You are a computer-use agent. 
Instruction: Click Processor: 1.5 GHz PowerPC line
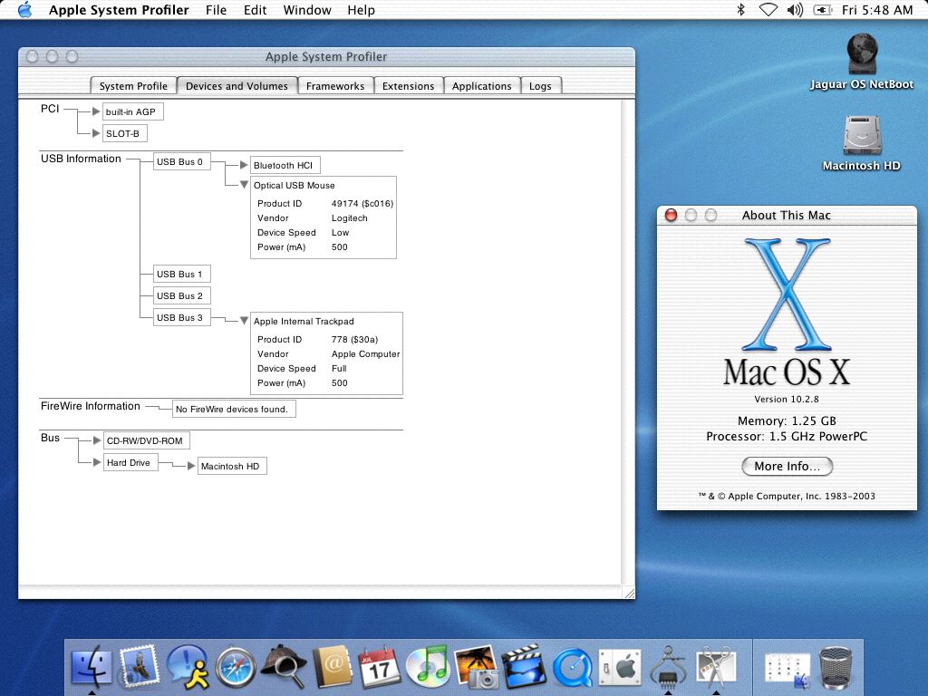coord(787,436)
